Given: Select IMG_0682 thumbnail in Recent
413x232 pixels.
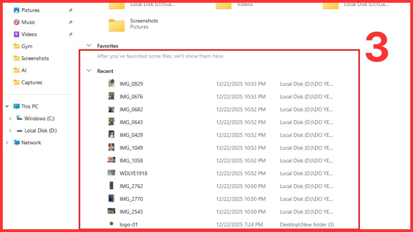Looking at the screenshot, I should click(111, 109).
